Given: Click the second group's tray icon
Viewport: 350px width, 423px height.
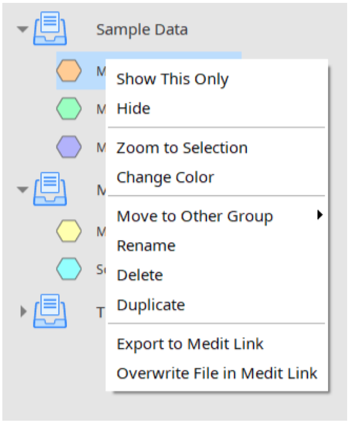Looking at the screenshot, I should click(x=50, y=189).
